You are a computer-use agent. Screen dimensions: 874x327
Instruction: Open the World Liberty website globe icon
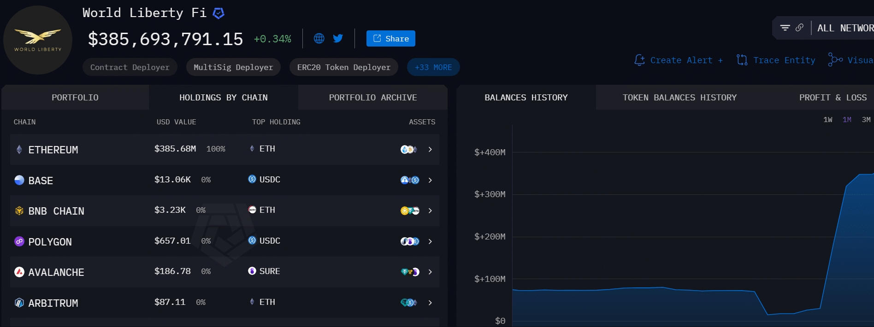[319, 39]
